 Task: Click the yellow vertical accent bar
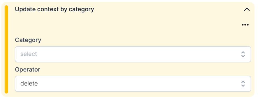coord(6,49)
